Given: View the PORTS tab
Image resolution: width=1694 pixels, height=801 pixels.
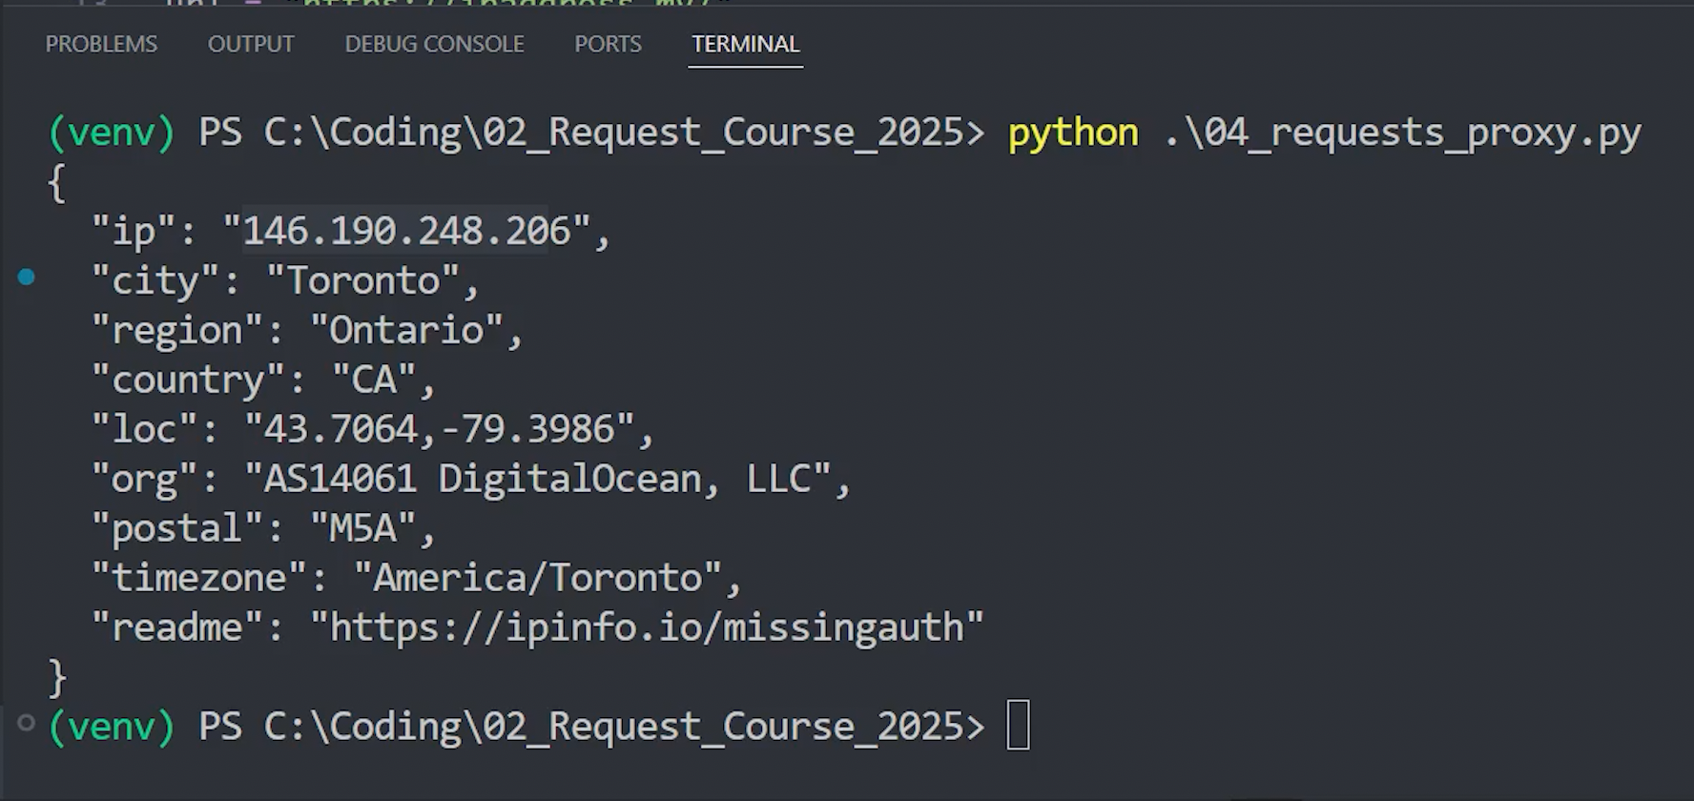Looking at the screenshot, I should (x=608, y=44).
